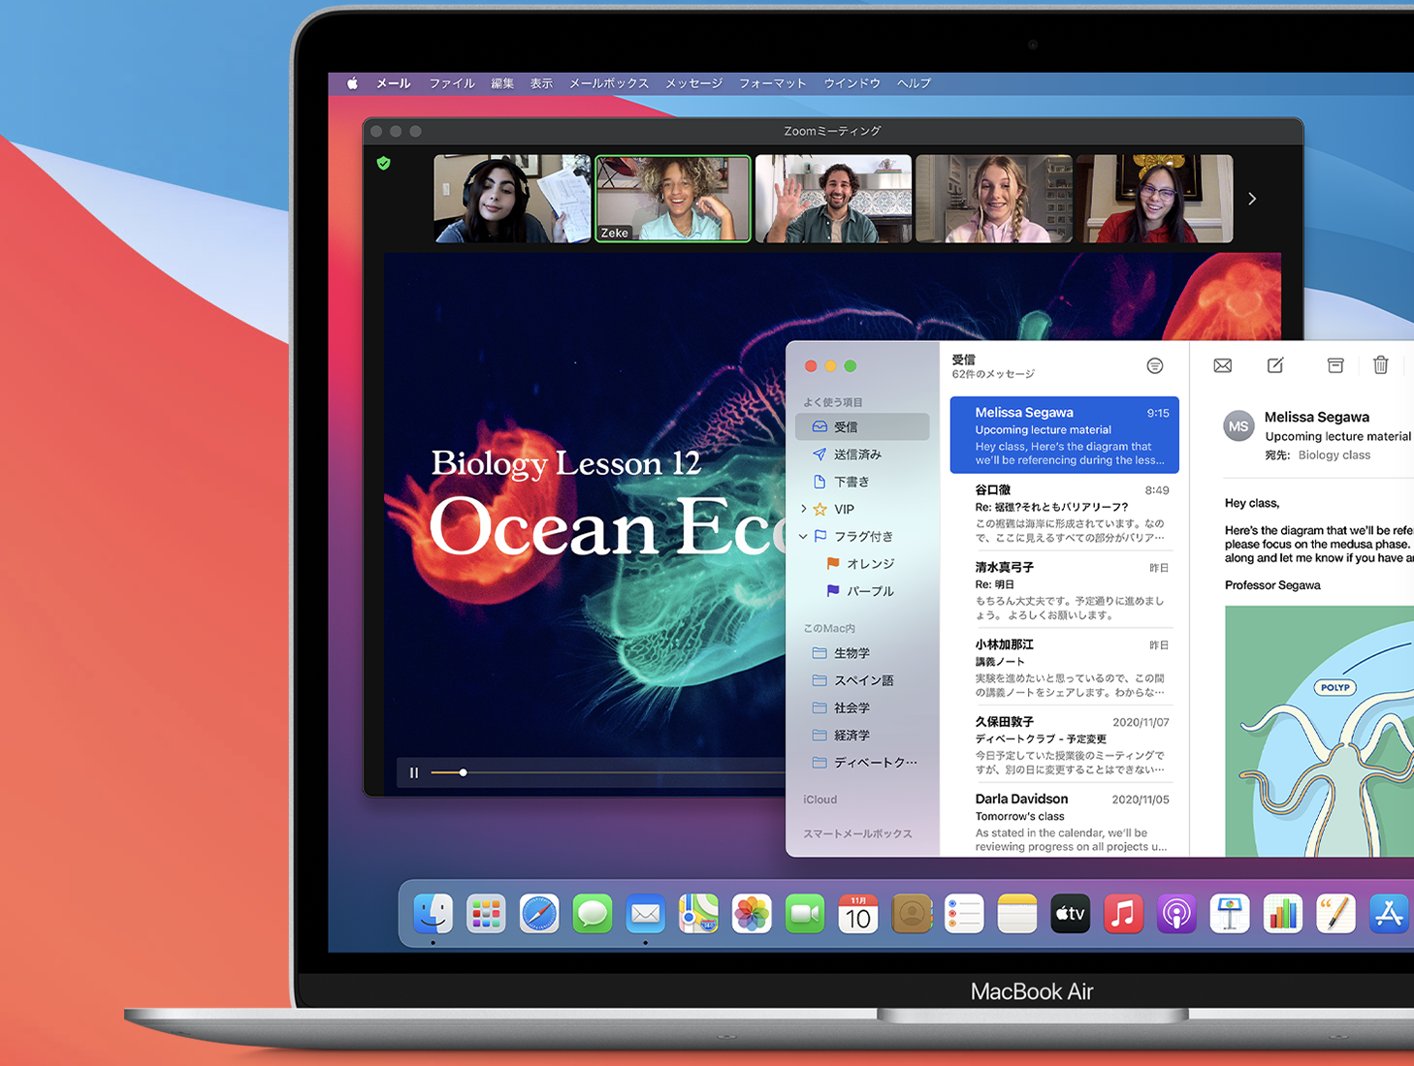1414x1066 pixels.
Task: Launch Keynote from the Dock
Action: tap(1230, 913)
